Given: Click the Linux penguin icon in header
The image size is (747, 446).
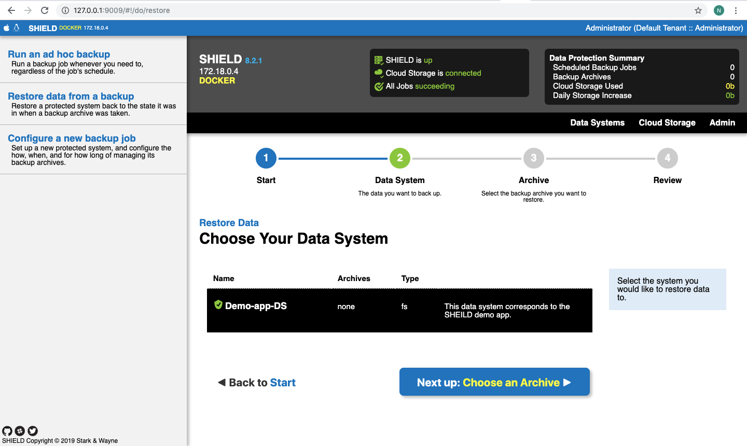Looking at the screenshot, I should [17, 28].
